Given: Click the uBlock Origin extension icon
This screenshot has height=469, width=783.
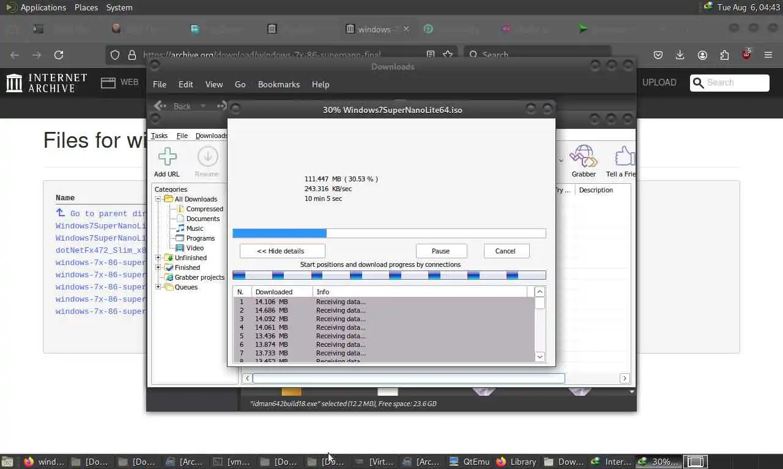Looking at the screenshot, I should coord(746,55).
